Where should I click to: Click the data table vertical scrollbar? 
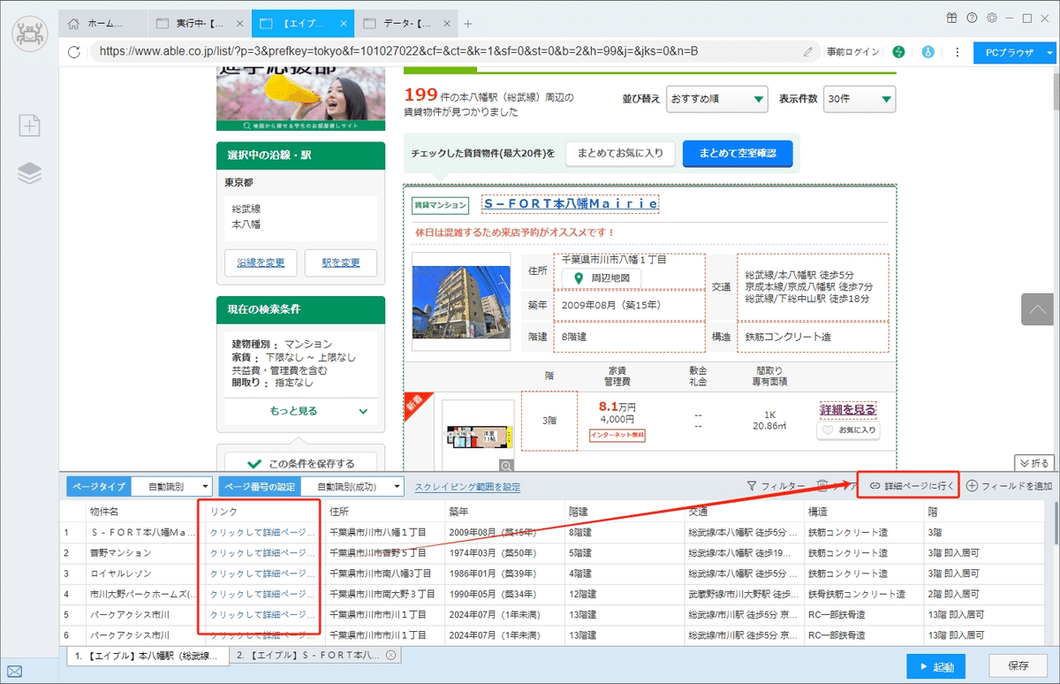click(x=1056, y=523)
